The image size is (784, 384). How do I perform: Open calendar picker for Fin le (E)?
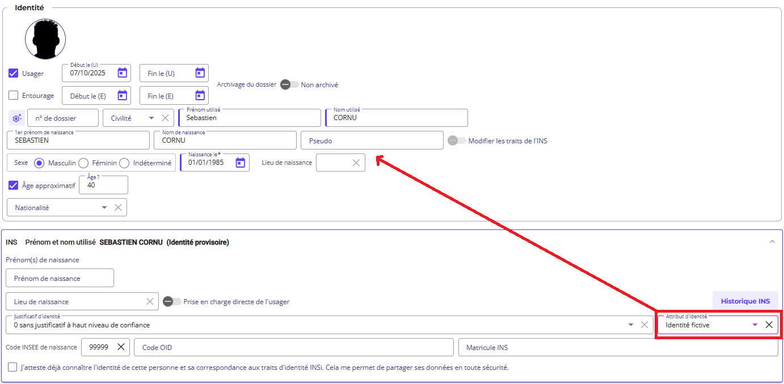(200, 95)
